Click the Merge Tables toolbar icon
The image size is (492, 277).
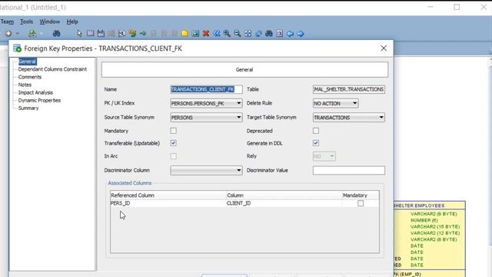click(122, 33)
